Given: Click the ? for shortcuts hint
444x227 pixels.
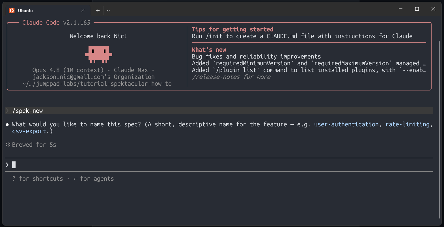Looking at the screenshot, I should coord(38,179).
